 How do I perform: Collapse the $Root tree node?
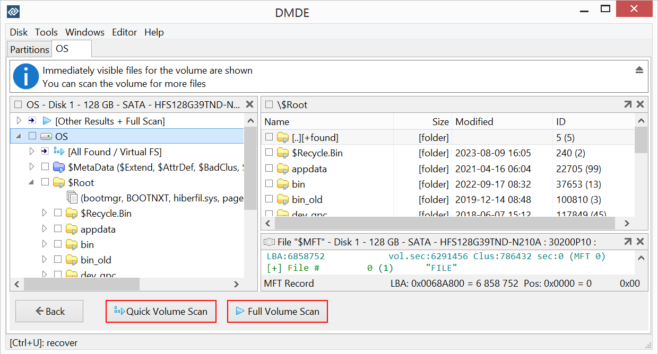tap(31, 182)
